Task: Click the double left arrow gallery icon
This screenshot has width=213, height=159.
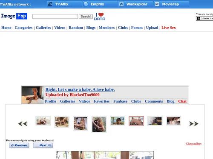Action: [x=23, y=124]
